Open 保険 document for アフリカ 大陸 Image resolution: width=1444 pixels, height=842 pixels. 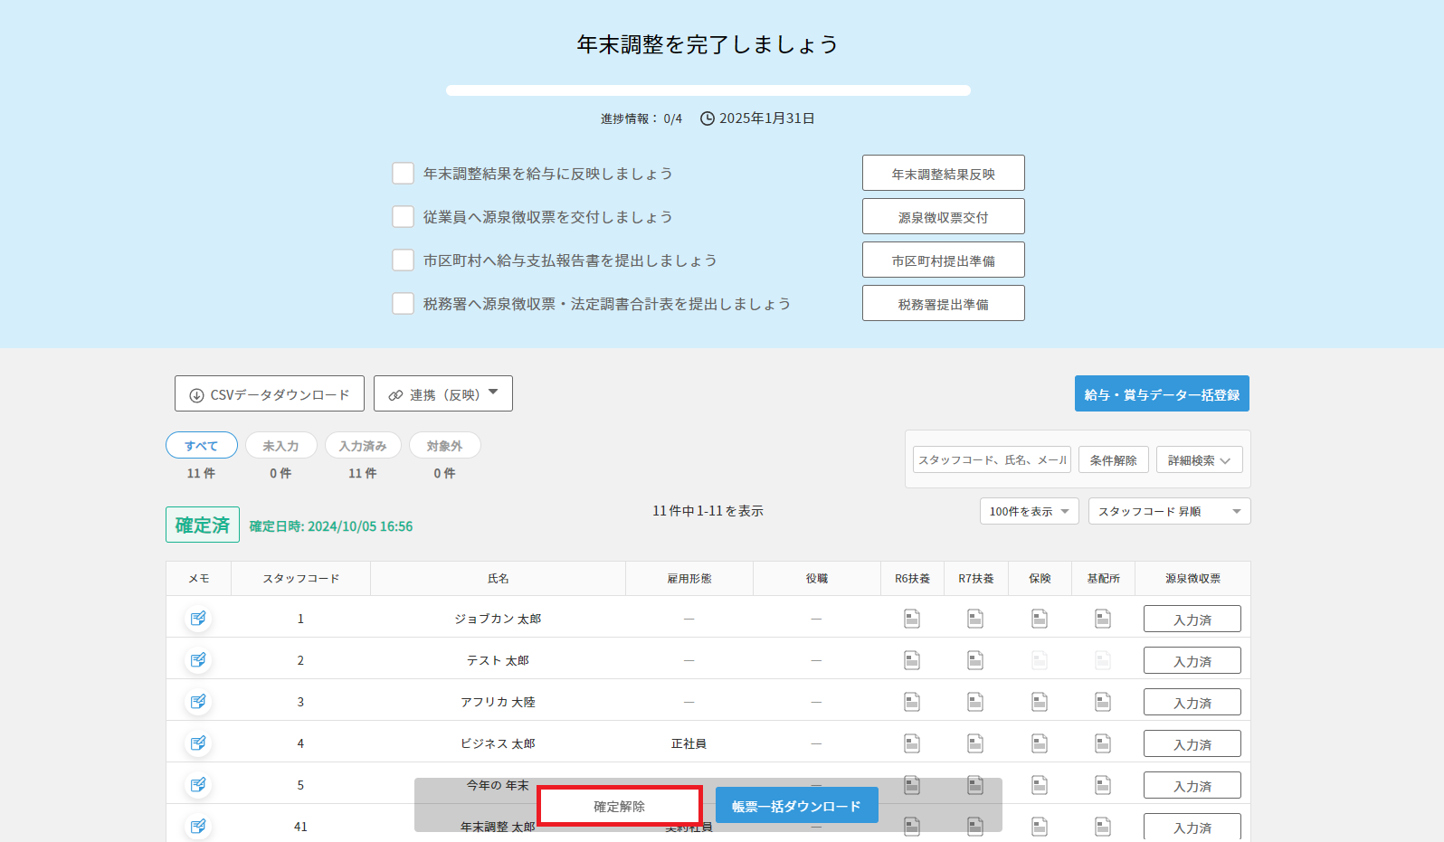coord(1040,702)
